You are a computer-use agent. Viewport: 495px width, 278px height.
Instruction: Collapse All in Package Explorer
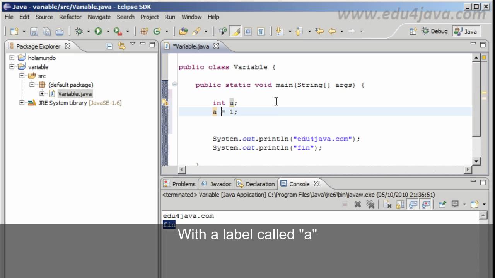pos(109,46)
